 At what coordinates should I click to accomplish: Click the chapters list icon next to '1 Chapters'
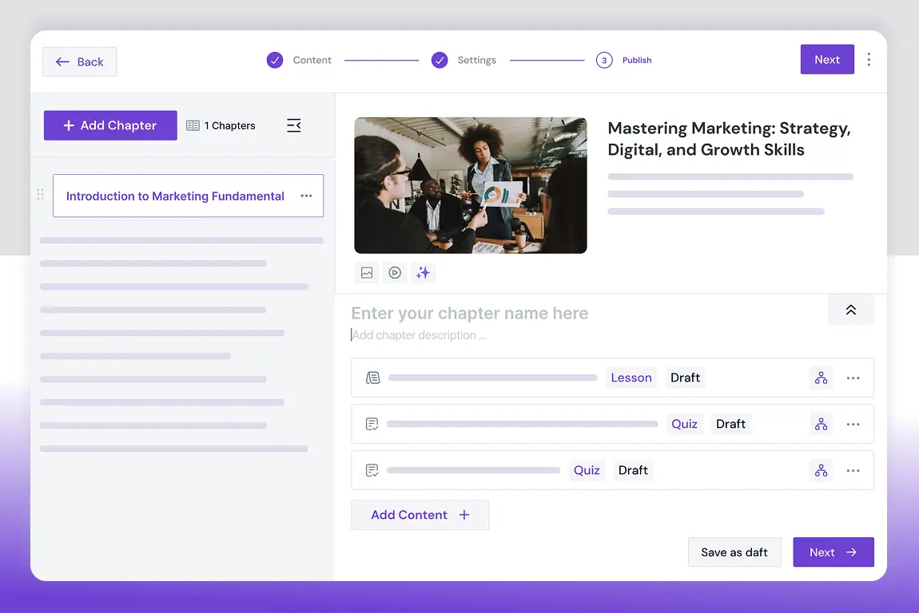[x=192, y=125]
